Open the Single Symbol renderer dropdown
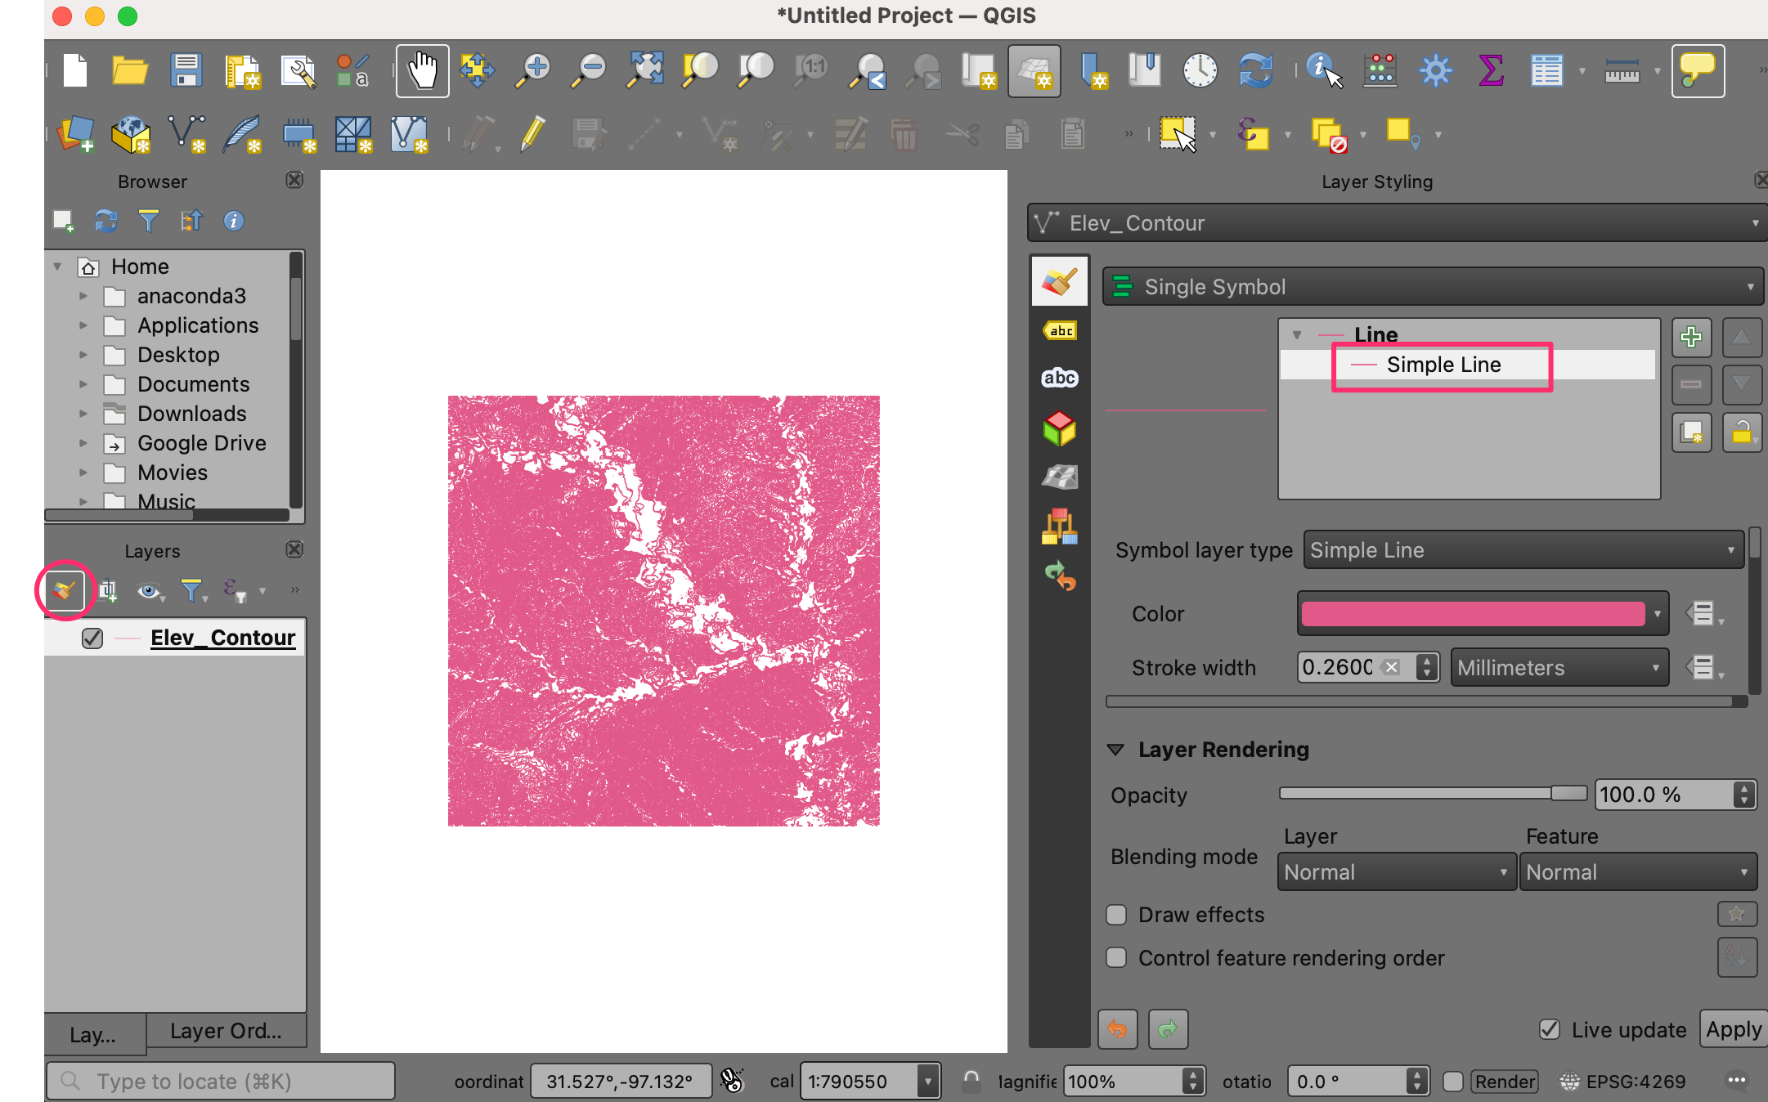This screenshot has width=1768, height=1102. tap(1432, 287)
